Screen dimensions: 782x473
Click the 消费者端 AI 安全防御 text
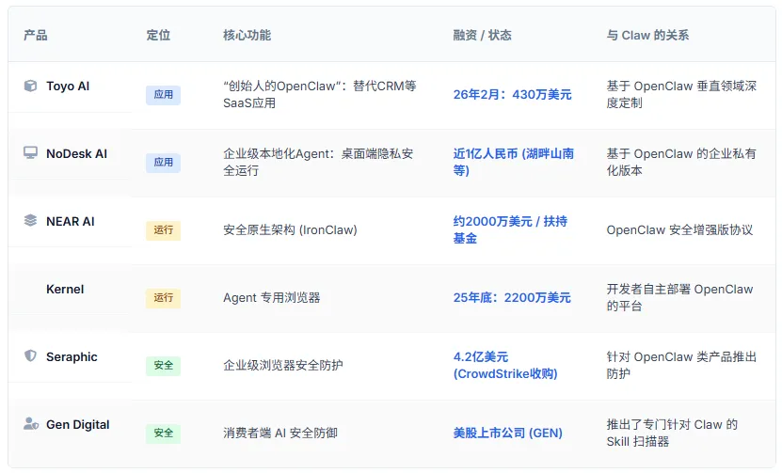[x=280, y=434]
